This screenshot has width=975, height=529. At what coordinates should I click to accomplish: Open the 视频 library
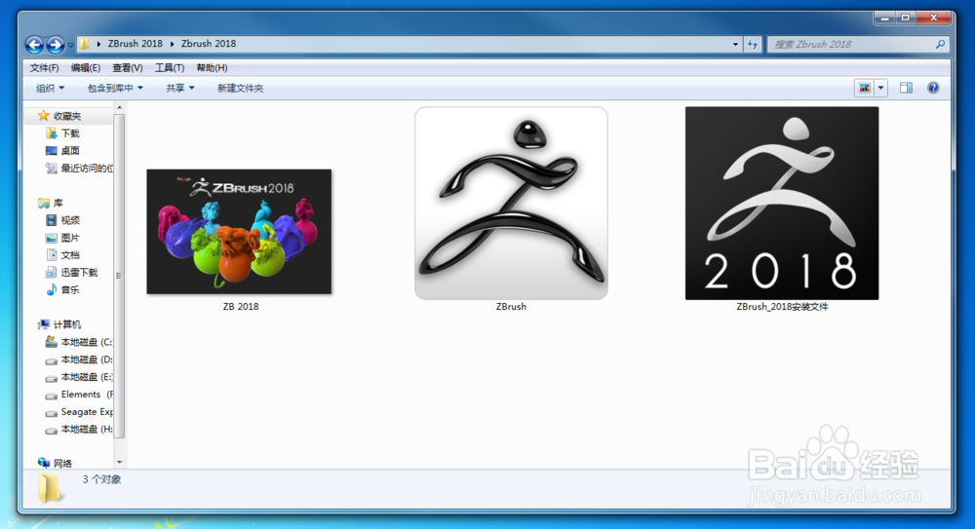(x=70, y=221)
